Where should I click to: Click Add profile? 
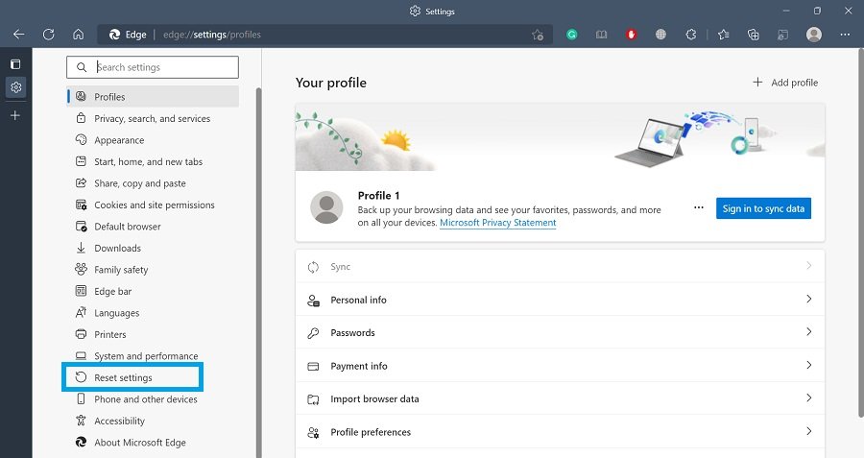click(784, 83)
